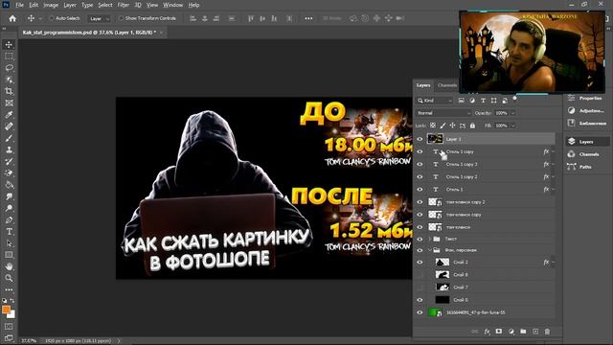Select the Frame tool

pos(9,103)
